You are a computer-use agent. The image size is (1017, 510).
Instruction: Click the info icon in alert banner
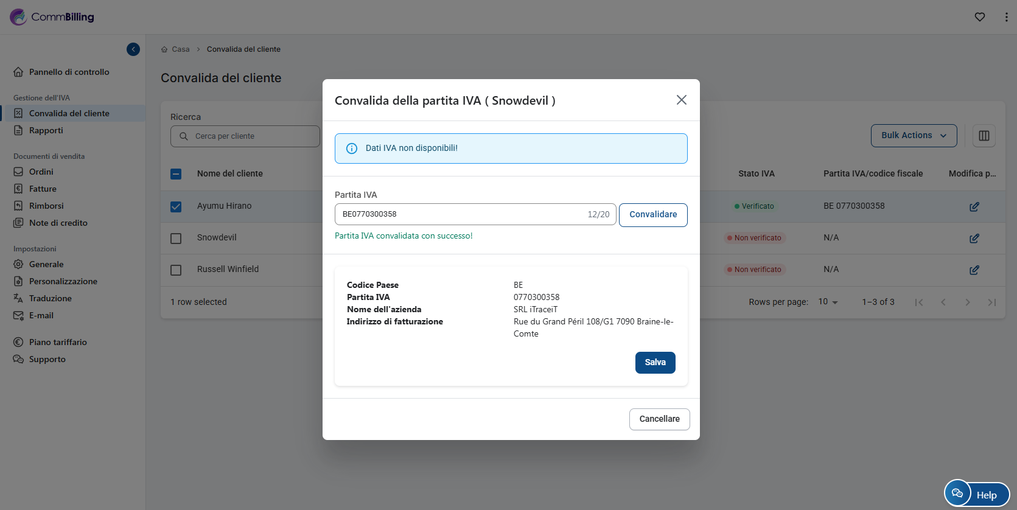click(352, 148)
